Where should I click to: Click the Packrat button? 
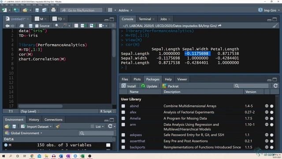(171, 86)
